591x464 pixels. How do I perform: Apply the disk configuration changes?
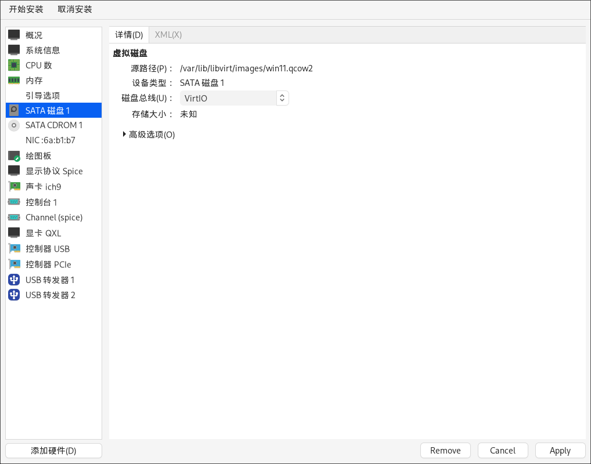tap(559, 450)
